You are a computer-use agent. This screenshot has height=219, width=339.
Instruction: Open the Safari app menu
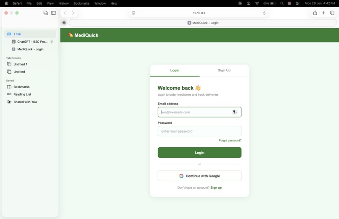[17, 3]
